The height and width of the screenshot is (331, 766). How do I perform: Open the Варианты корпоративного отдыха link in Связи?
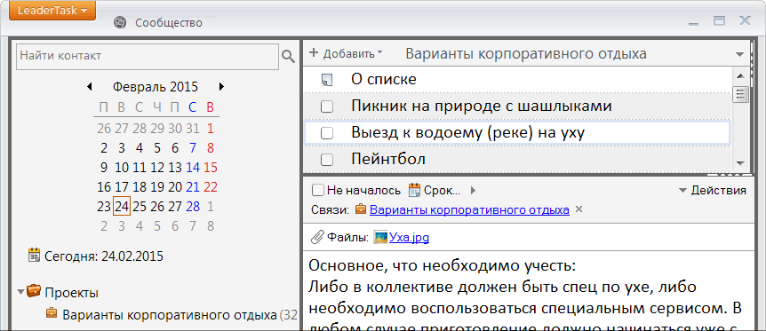(x=469, y=210)
